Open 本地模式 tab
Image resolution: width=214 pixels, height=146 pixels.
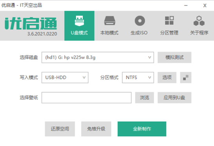[x=109, y=26]
